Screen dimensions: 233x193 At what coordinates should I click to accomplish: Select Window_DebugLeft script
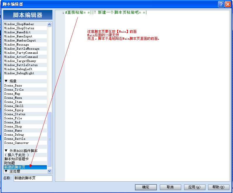coord(25,69)
